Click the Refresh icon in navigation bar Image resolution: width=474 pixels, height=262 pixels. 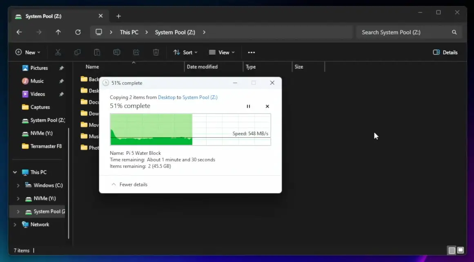78,32
